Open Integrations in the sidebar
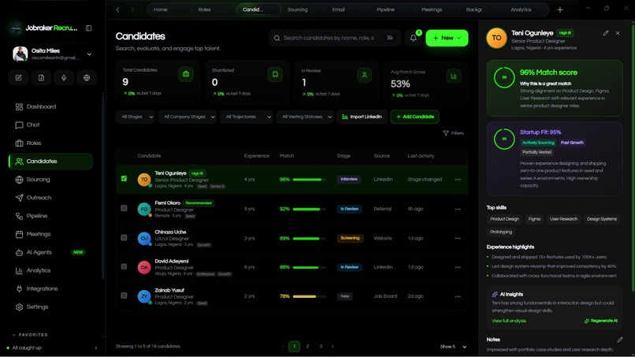 click(x=50, y=289)
